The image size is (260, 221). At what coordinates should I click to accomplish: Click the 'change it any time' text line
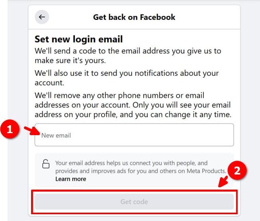[x=133, y=114]
